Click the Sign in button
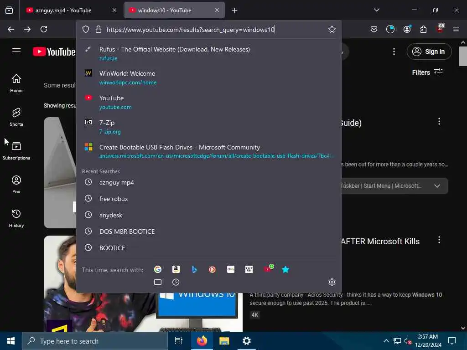 (429, 51)
